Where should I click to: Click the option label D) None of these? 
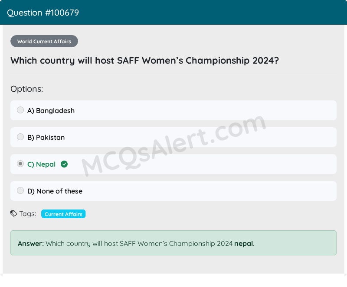[x=55, y=191]
